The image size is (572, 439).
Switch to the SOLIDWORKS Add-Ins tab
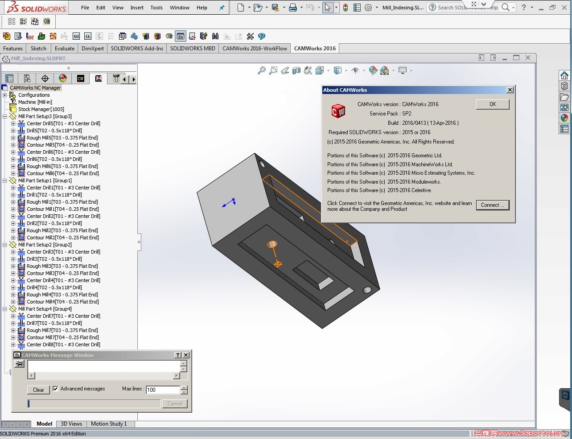(x=137, y=49)
